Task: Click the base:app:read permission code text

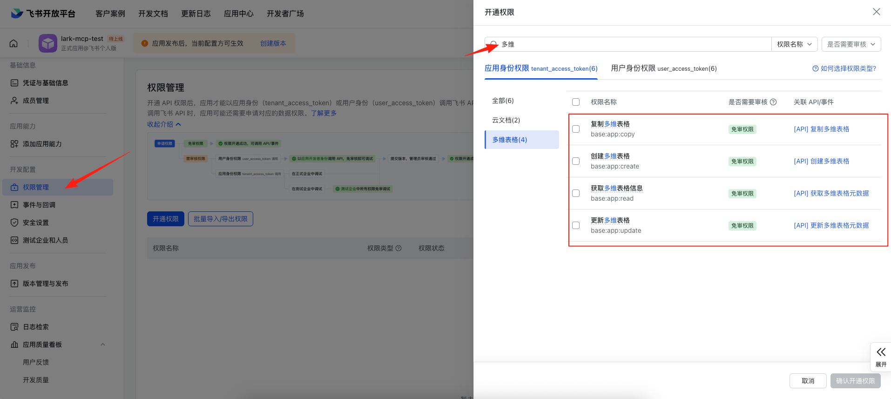Action: coord(612,198)
